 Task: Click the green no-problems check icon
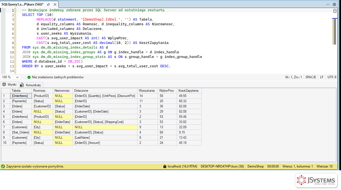tap(29, 77)
